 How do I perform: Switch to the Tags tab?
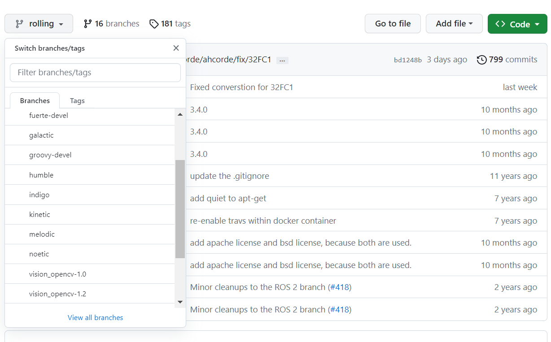77,101
